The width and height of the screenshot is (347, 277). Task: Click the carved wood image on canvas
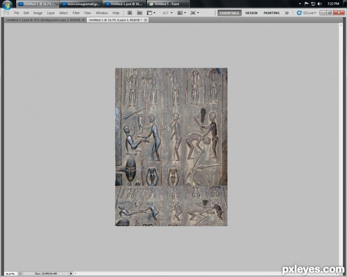tap(171, 147)
